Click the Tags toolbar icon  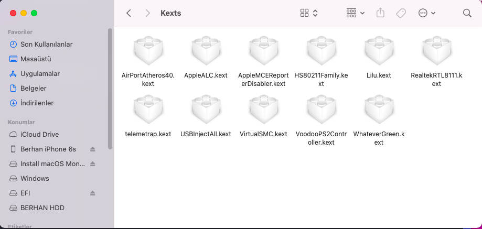tap(401, 13)
